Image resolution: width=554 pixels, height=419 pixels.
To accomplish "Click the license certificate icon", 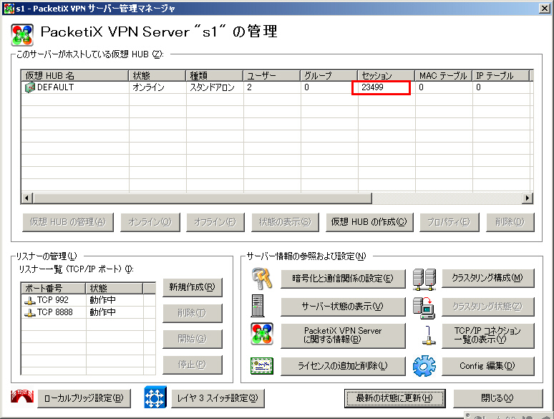I will click(x=262, y=365).
